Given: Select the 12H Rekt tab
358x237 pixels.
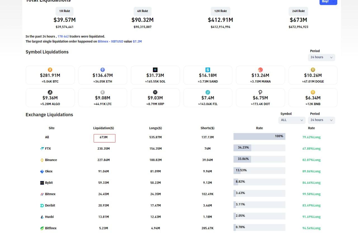Looking at the screenshot, I should tap(220, 11).
